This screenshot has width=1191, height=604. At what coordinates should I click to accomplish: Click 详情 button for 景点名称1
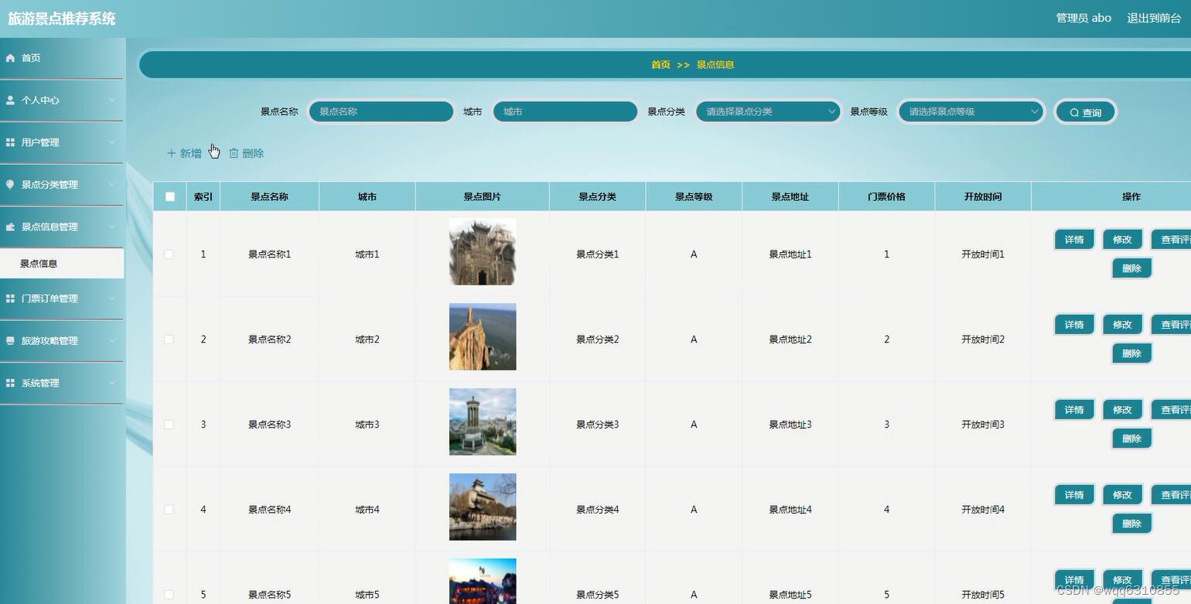point(1074,240)
